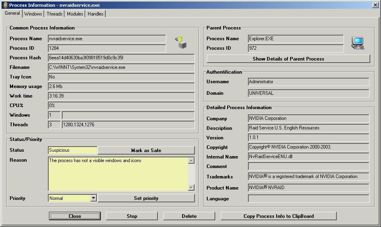Click the Reason text area
This screenshot has height=227, width=381.
pos(118,174)
